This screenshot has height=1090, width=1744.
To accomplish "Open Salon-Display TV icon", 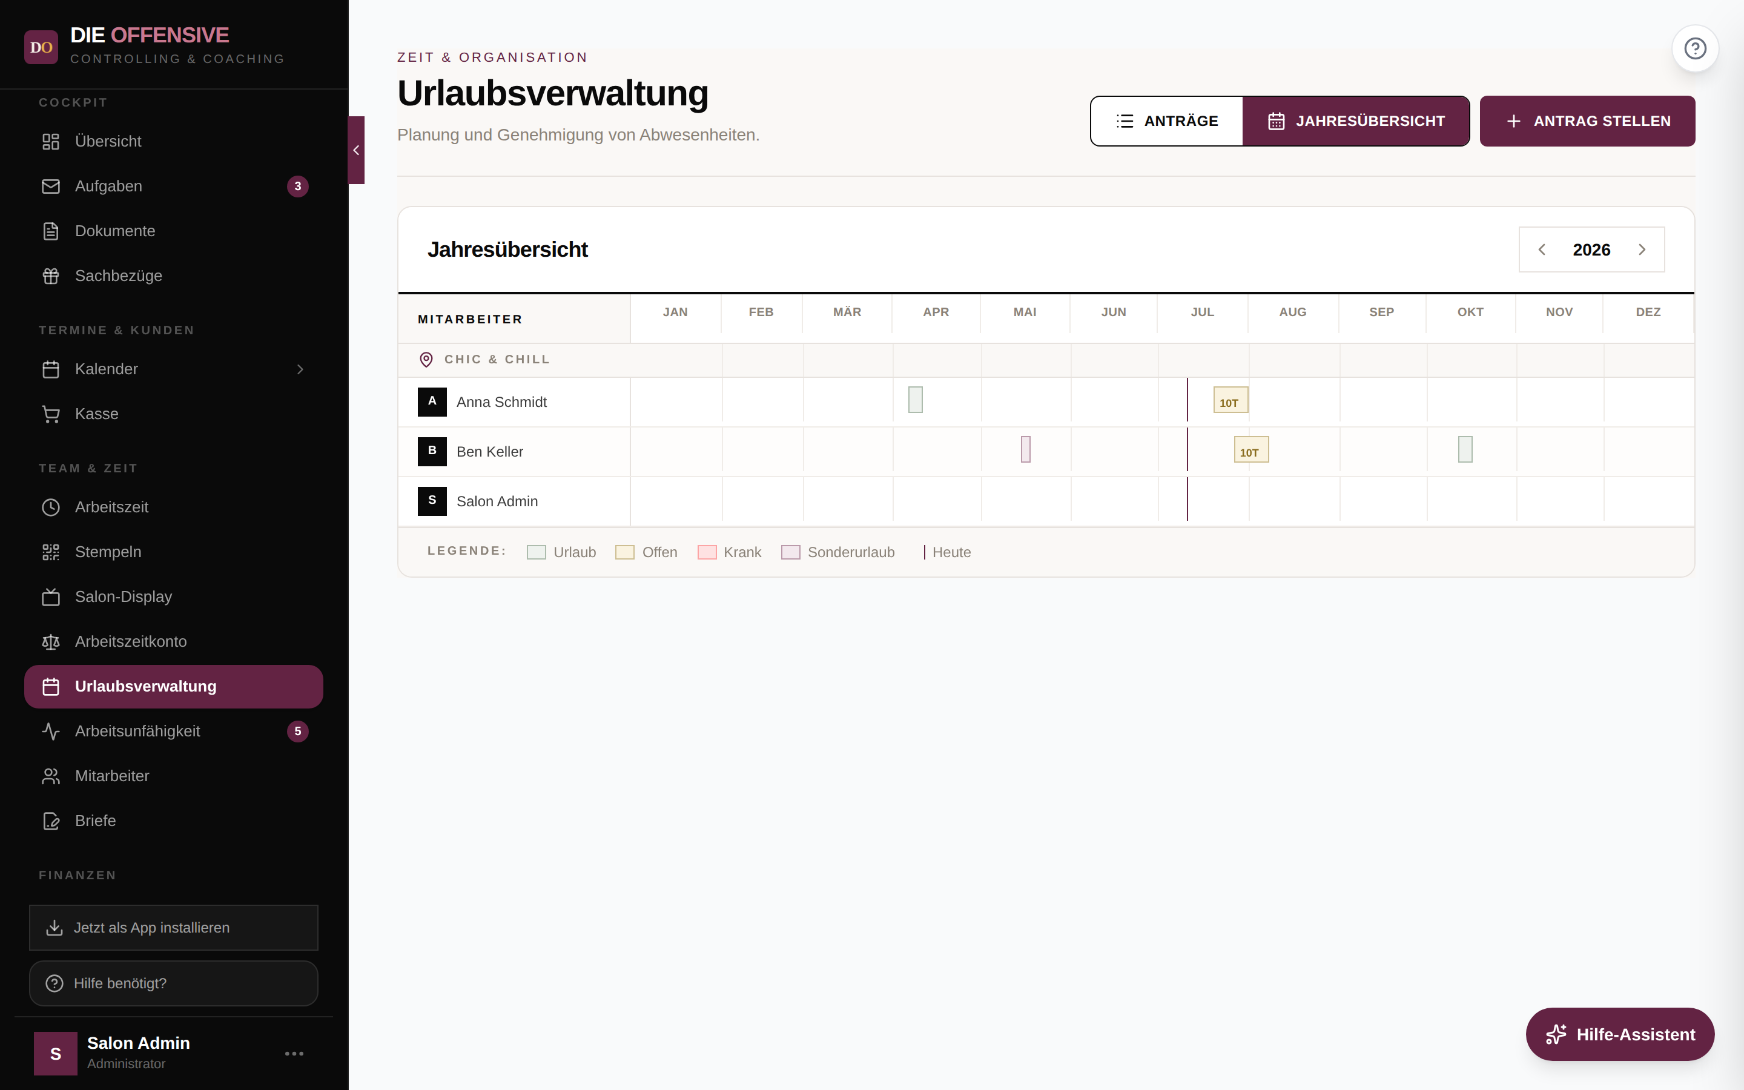I will click(50, 596).
